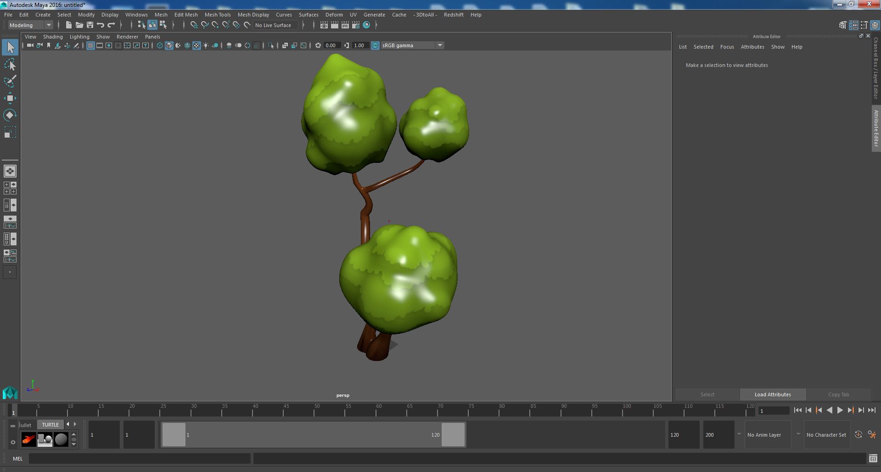Click the range slider right handle
Viewport: 881px width, 472px height.
click(x=453, y=435)
